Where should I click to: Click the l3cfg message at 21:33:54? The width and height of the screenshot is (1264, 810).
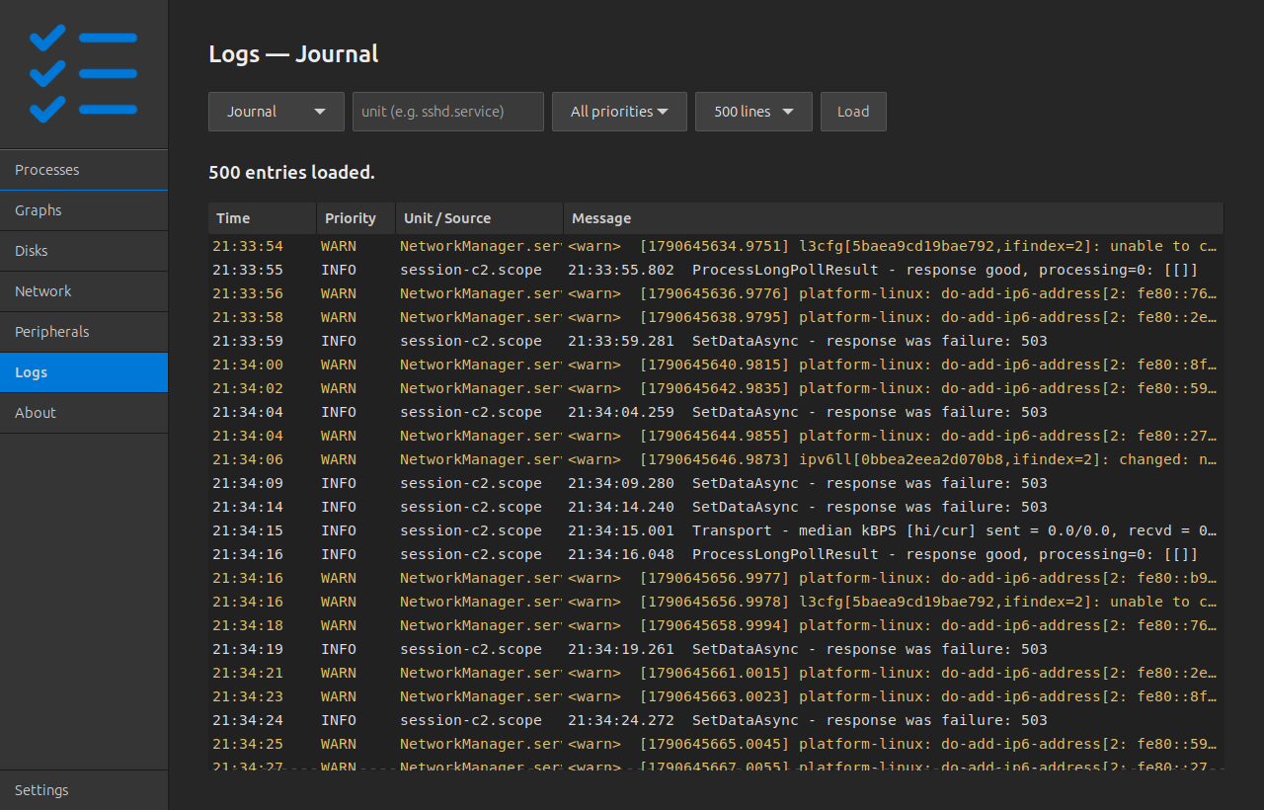click(892, 246)
